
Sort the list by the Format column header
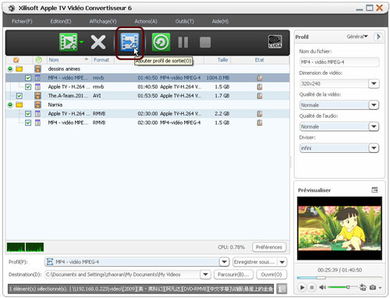coord(102,60)
